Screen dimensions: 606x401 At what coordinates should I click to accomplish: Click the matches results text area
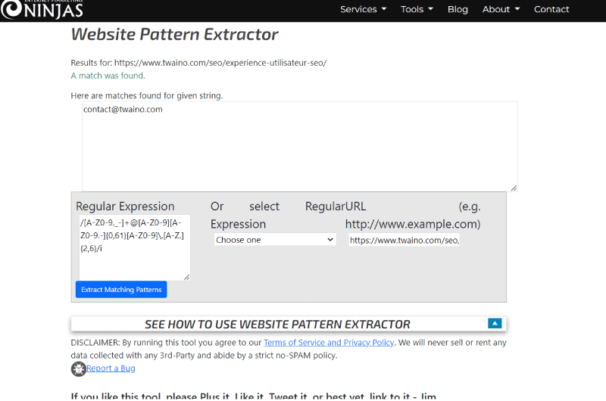(x=299, y=146)
